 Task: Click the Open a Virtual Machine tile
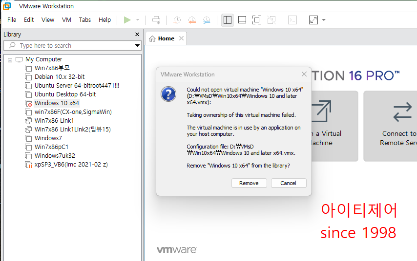[x=334, y=126]
